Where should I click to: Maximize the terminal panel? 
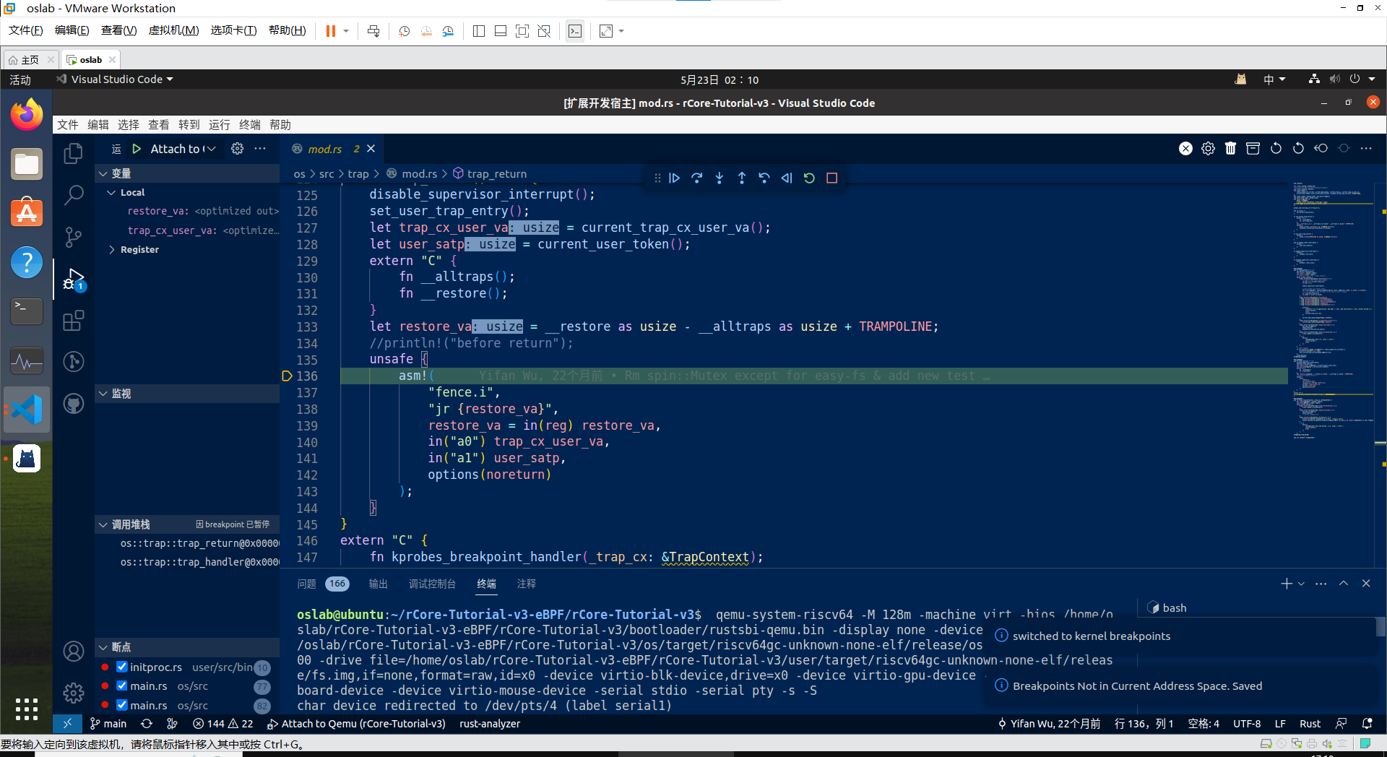[1344, 584]
